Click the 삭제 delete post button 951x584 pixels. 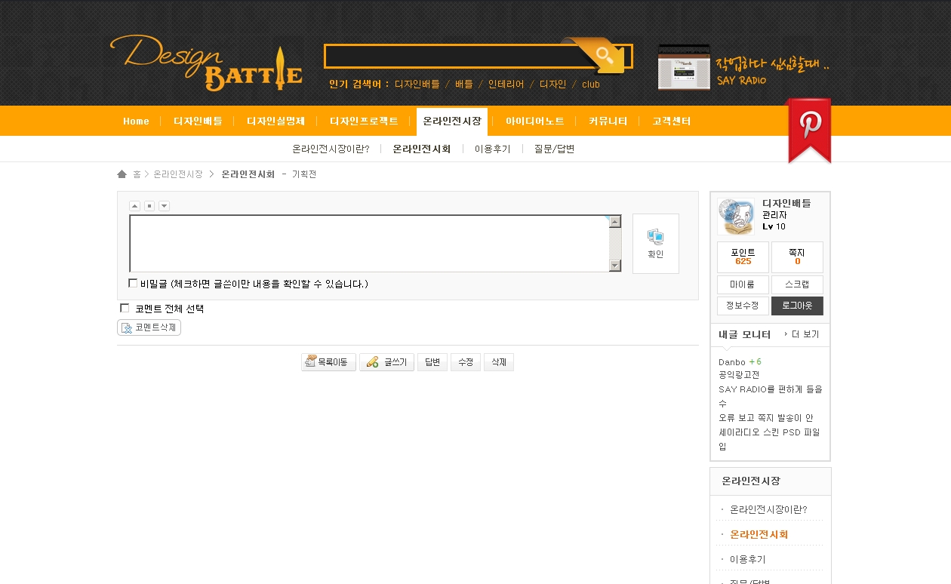tap(499, 362)
